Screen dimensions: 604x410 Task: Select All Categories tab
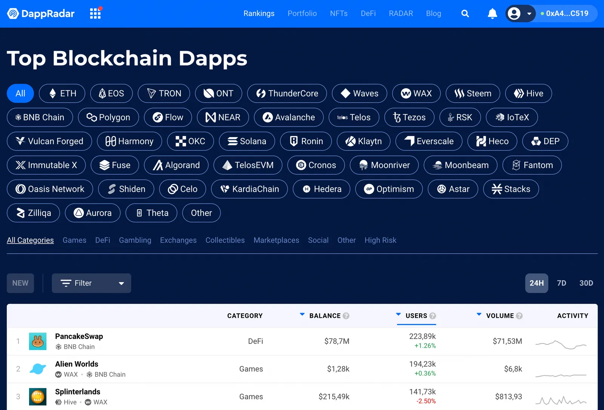tap(30, 240)
